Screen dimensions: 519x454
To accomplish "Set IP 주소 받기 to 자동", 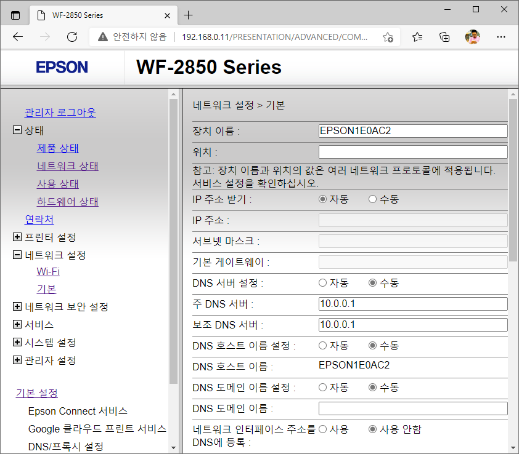I will pyautogui.click(x=322, y=199).
